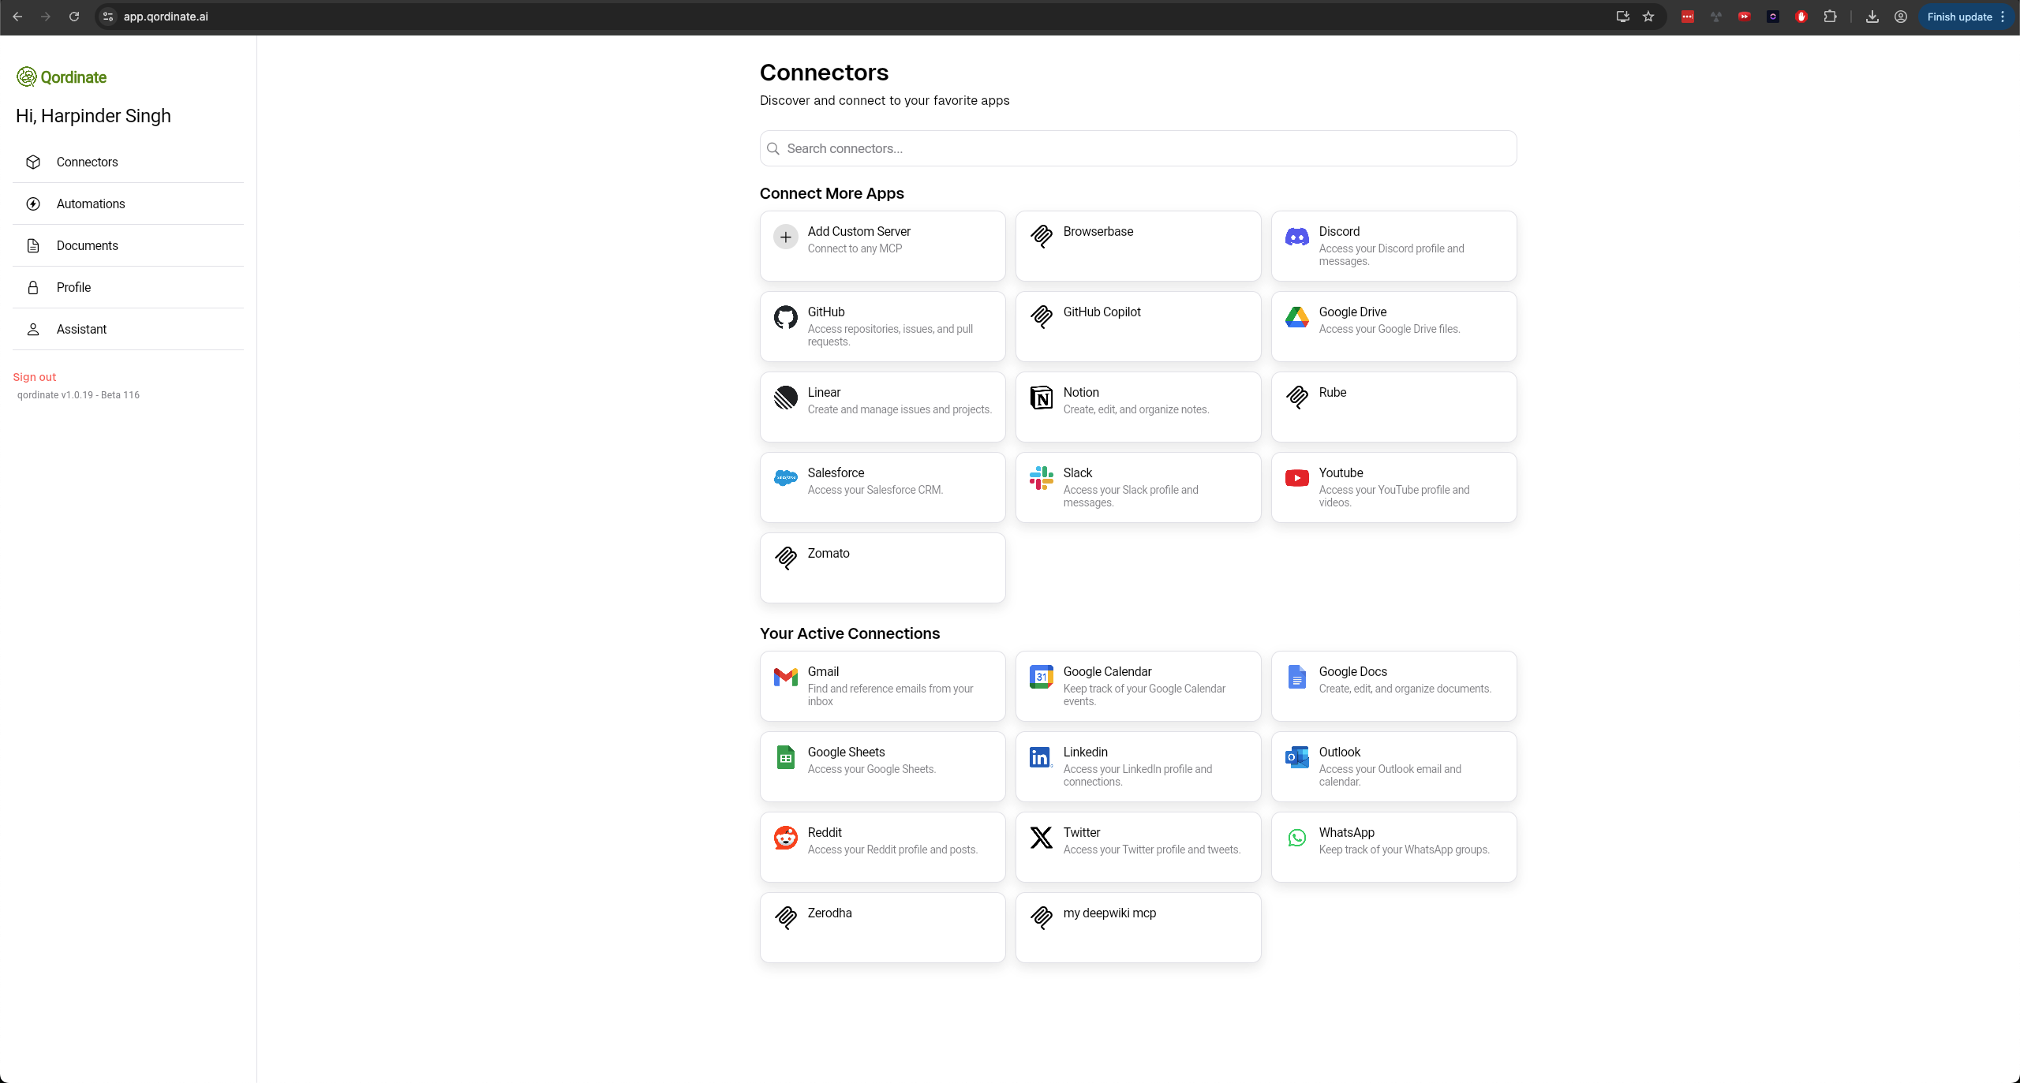Click the Youtube card title
This screenshot has width=2020, height=1083.
coord(1341,472)
